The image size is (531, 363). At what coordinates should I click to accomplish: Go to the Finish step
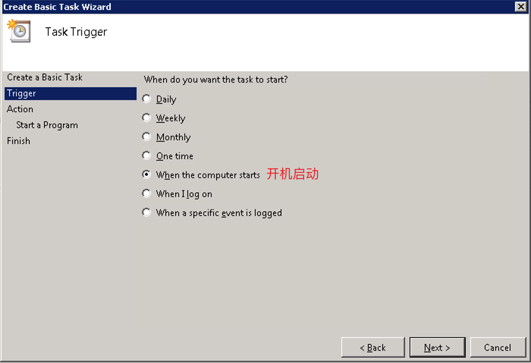click(19, 141)
